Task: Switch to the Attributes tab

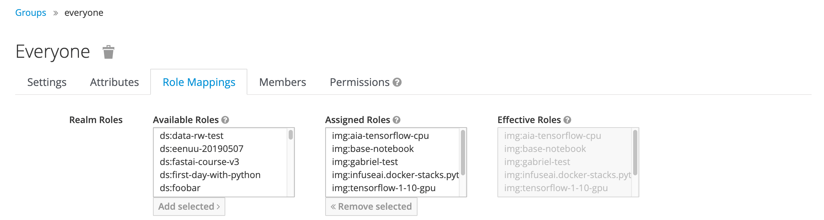Action: (x=114, y=82)
